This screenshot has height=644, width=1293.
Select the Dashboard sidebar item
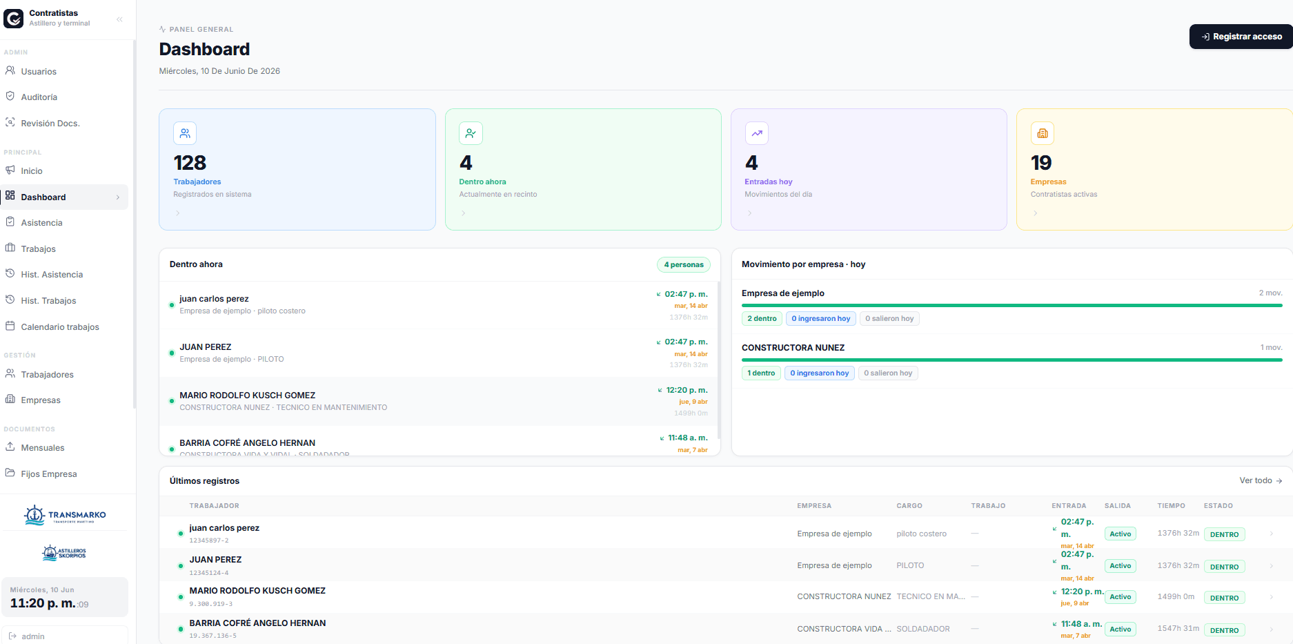pos(64,197)
